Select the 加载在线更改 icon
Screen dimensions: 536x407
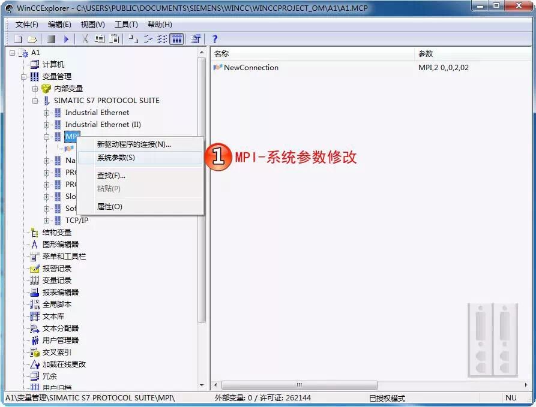point(35,364)
